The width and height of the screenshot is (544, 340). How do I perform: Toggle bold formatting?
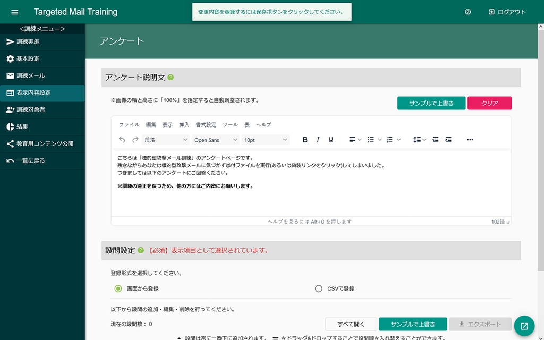(305, 140)
